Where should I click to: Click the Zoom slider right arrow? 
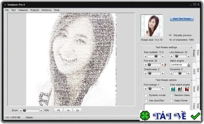41,110
